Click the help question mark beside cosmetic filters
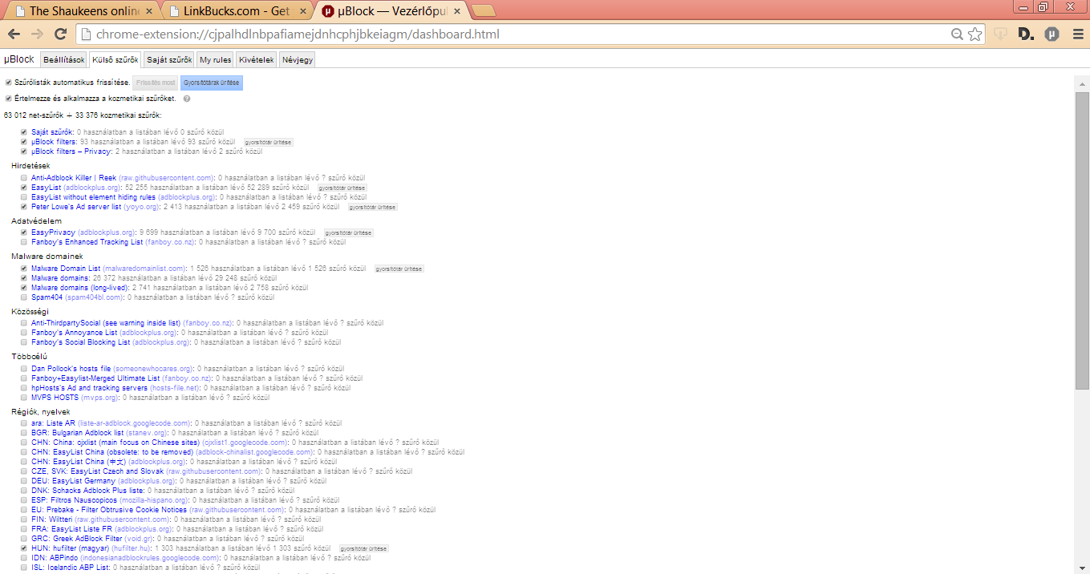This screenshot has height=574, width=1090. click(186, 99)
